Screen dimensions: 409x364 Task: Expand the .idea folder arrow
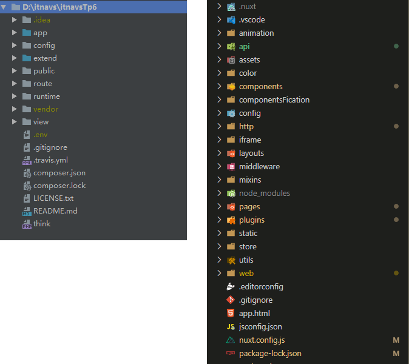15,20
